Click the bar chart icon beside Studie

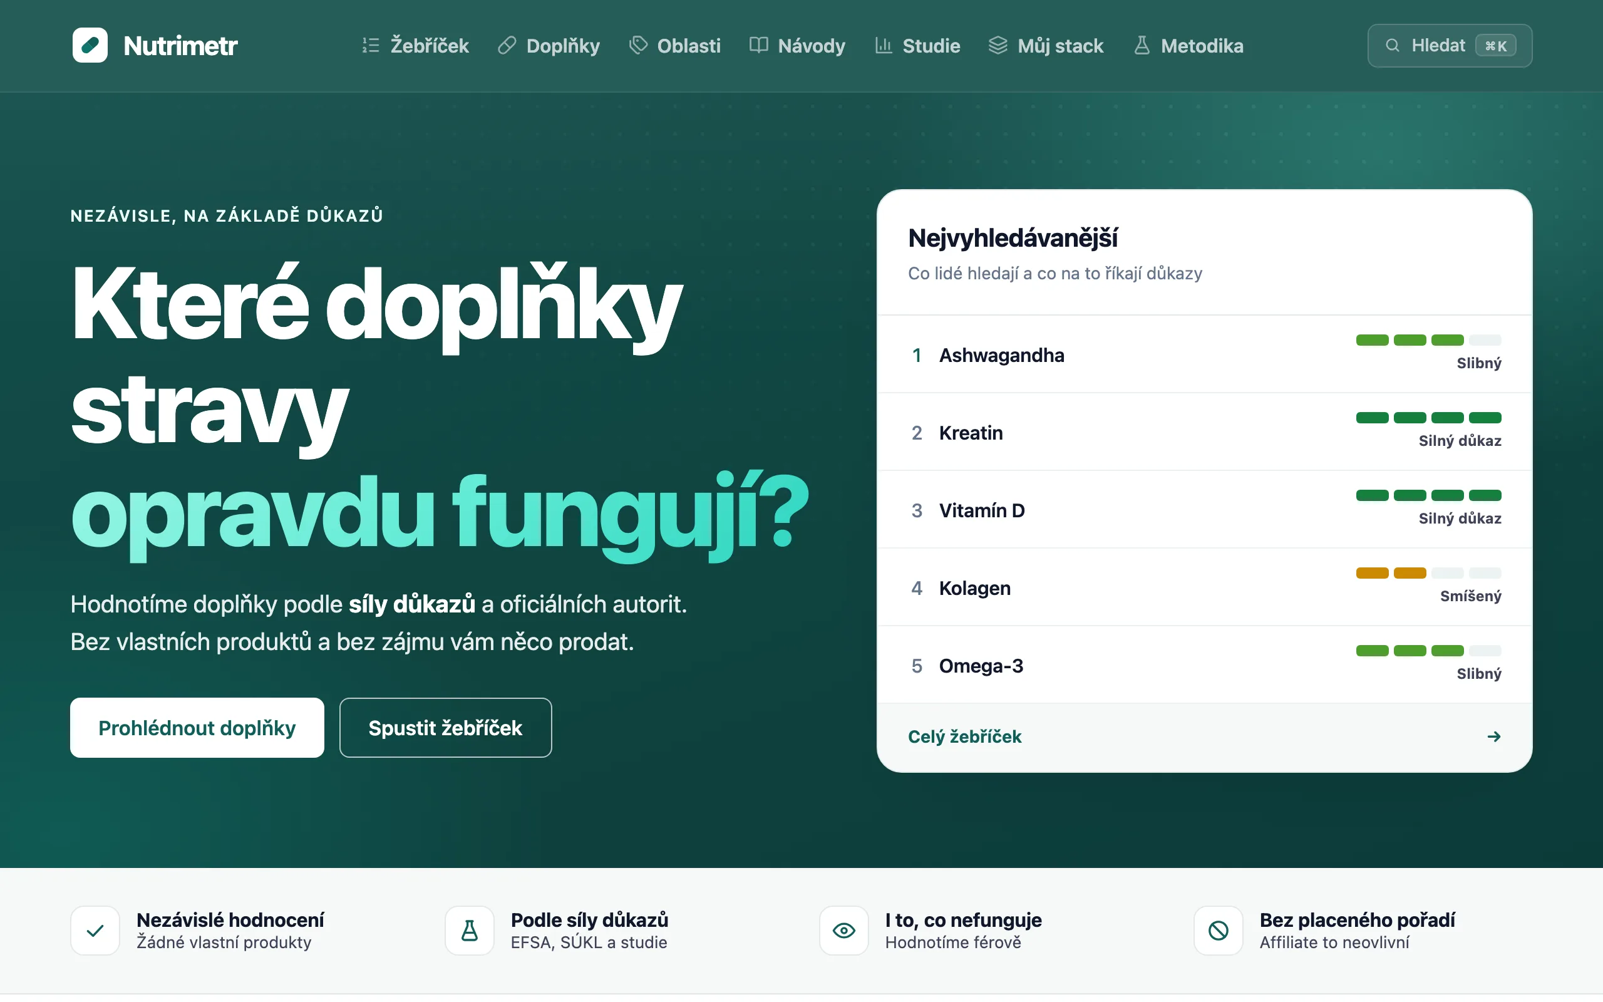coord(884,45)
